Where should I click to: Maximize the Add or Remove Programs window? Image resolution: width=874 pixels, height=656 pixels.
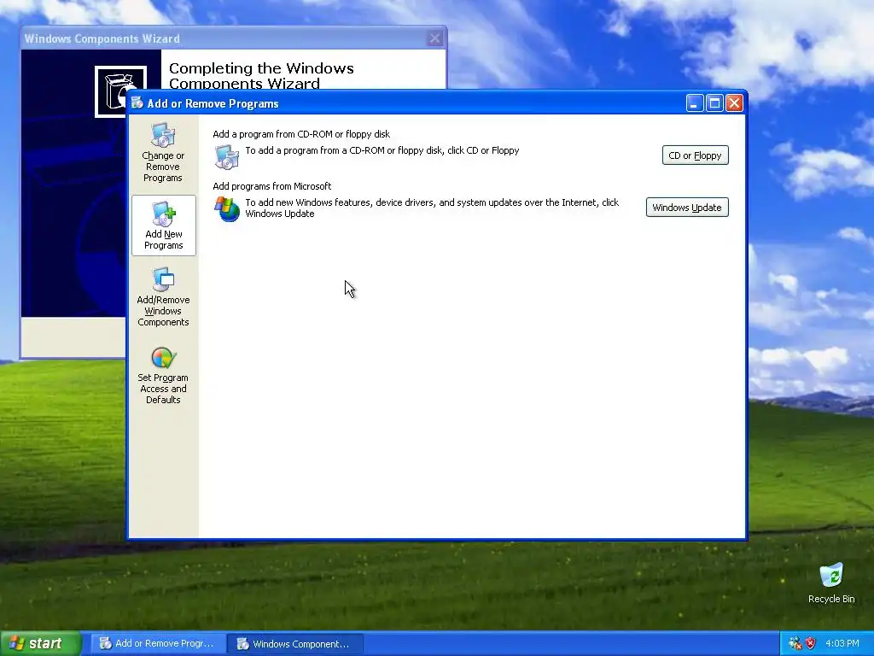(x=714, y=103)
